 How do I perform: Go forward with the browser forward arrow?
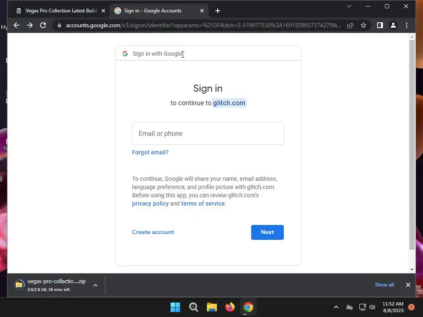tap(30, 25)
